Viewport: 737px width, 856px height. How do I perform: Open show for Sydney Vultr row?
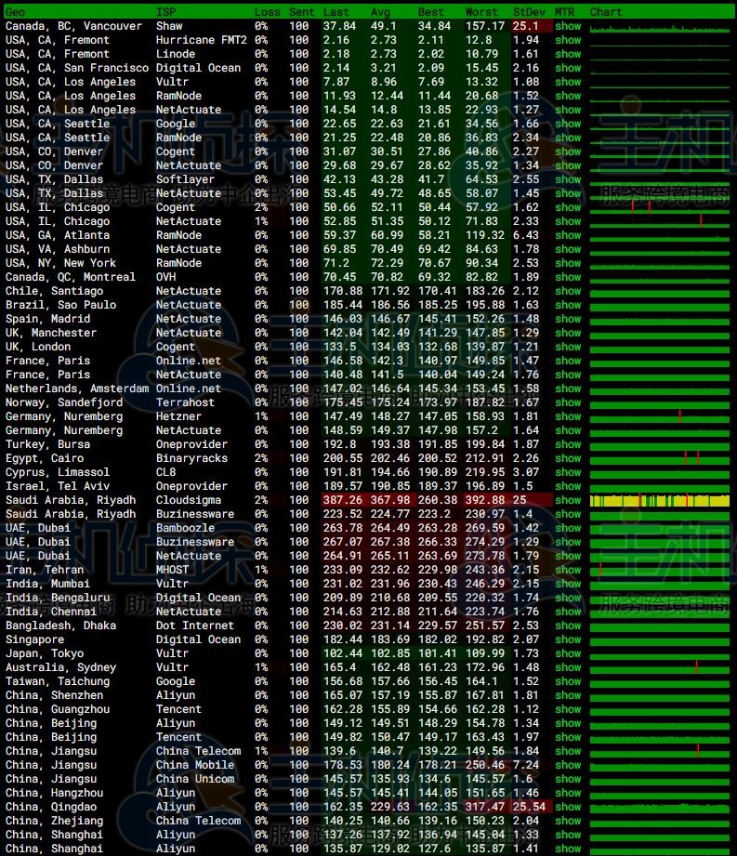(x=568, y=667)
